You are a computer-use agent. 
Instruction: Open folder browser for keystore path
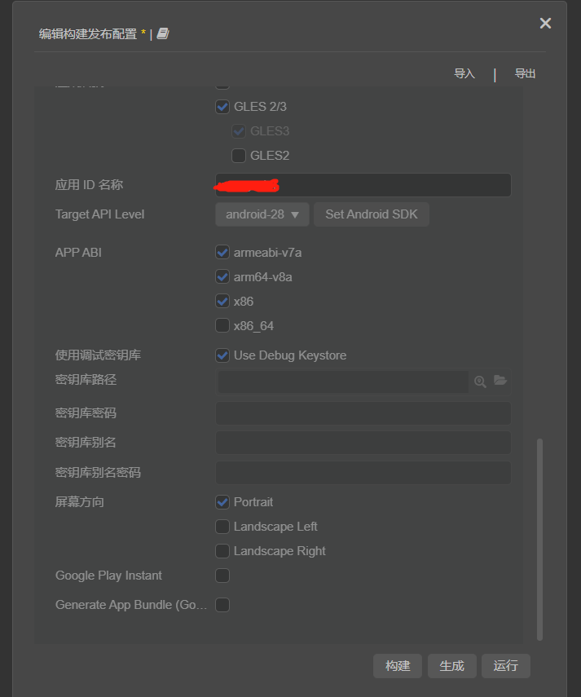(500, 381)
